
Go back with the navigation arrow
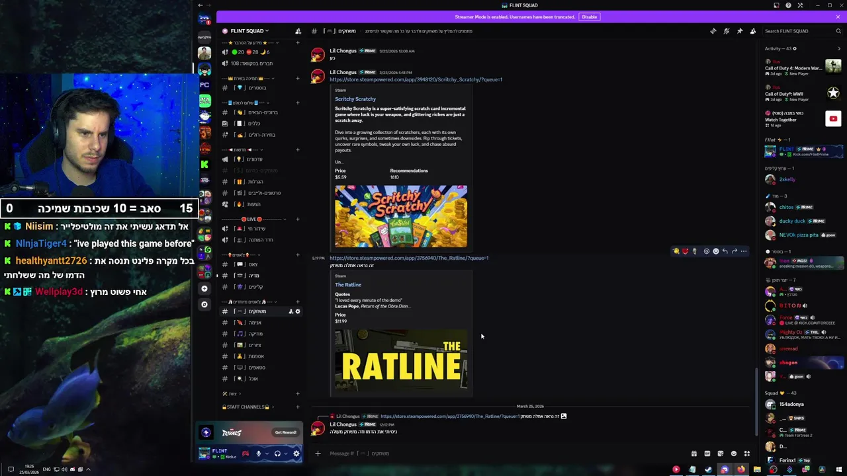(201, 5)
